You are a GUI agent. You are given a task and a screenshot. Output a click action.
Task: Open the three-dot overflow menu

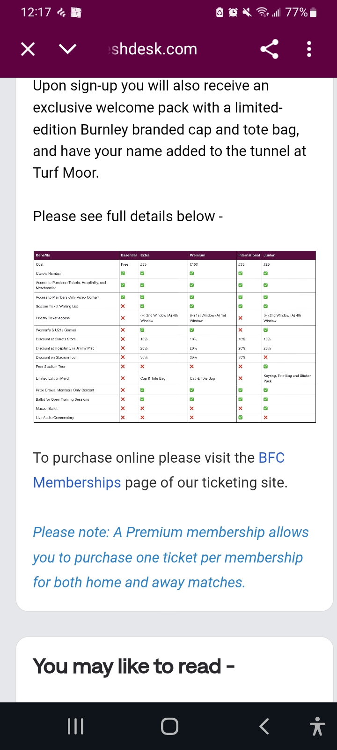pos(309,49)
